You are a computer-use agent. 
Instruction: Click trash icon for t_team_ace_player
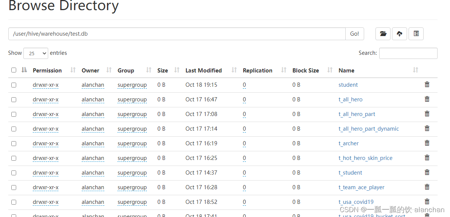[427, 187]
